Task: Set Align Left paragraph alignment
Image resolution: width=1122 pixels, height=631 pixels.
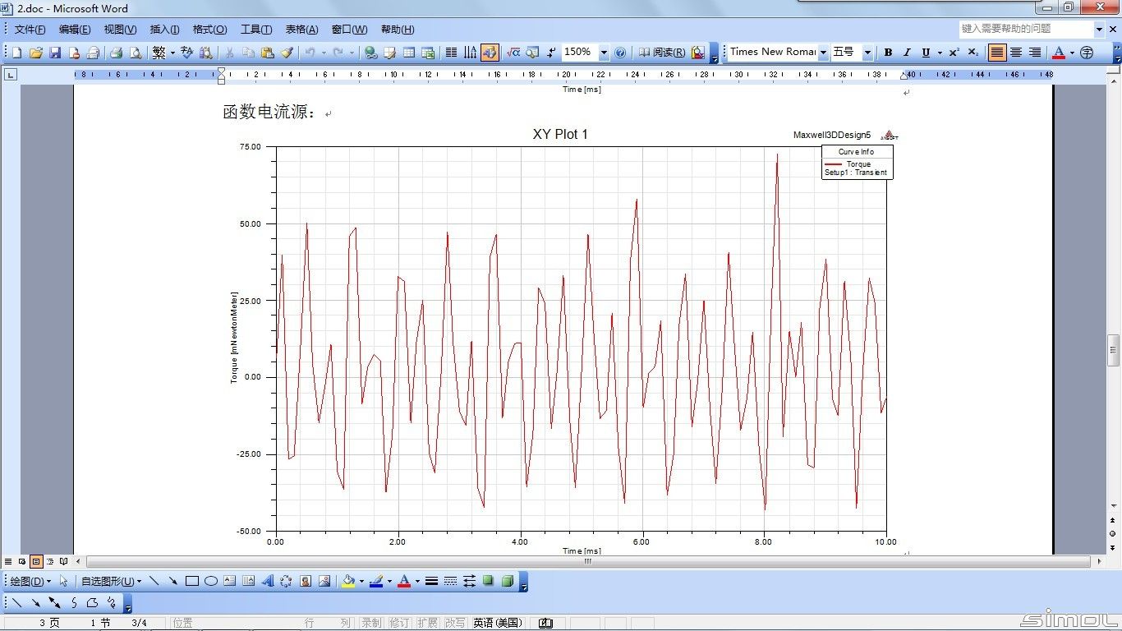Action: click(996, 53)
